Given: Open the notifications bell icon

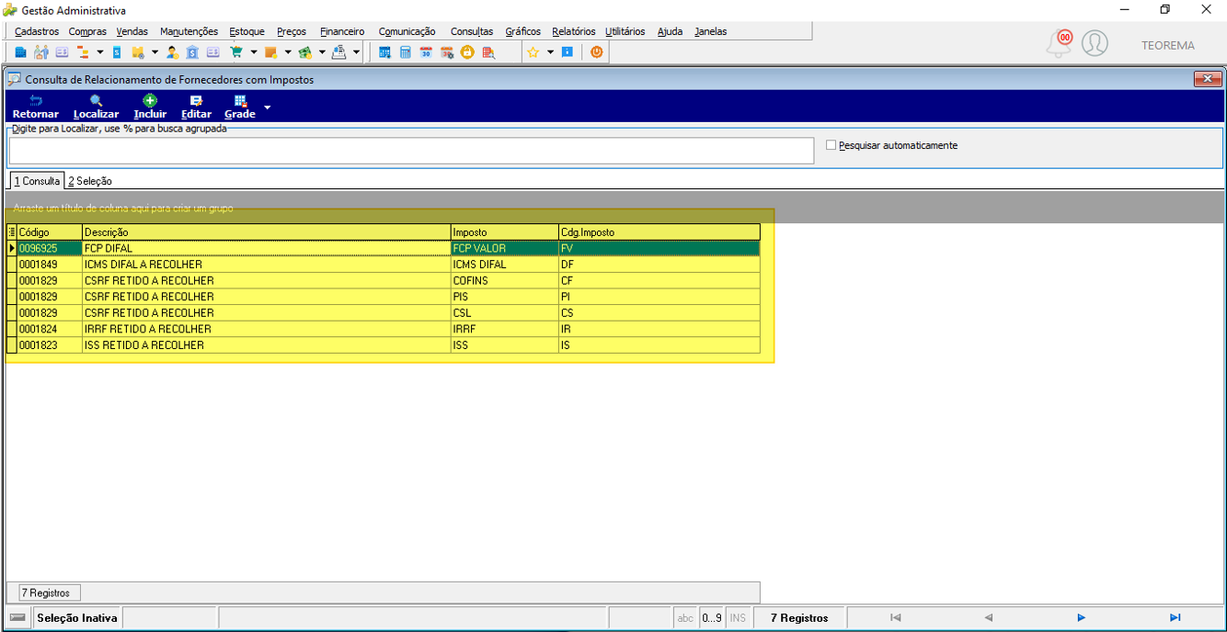Looking at the screenshot, I should (x=1060, y=44).
